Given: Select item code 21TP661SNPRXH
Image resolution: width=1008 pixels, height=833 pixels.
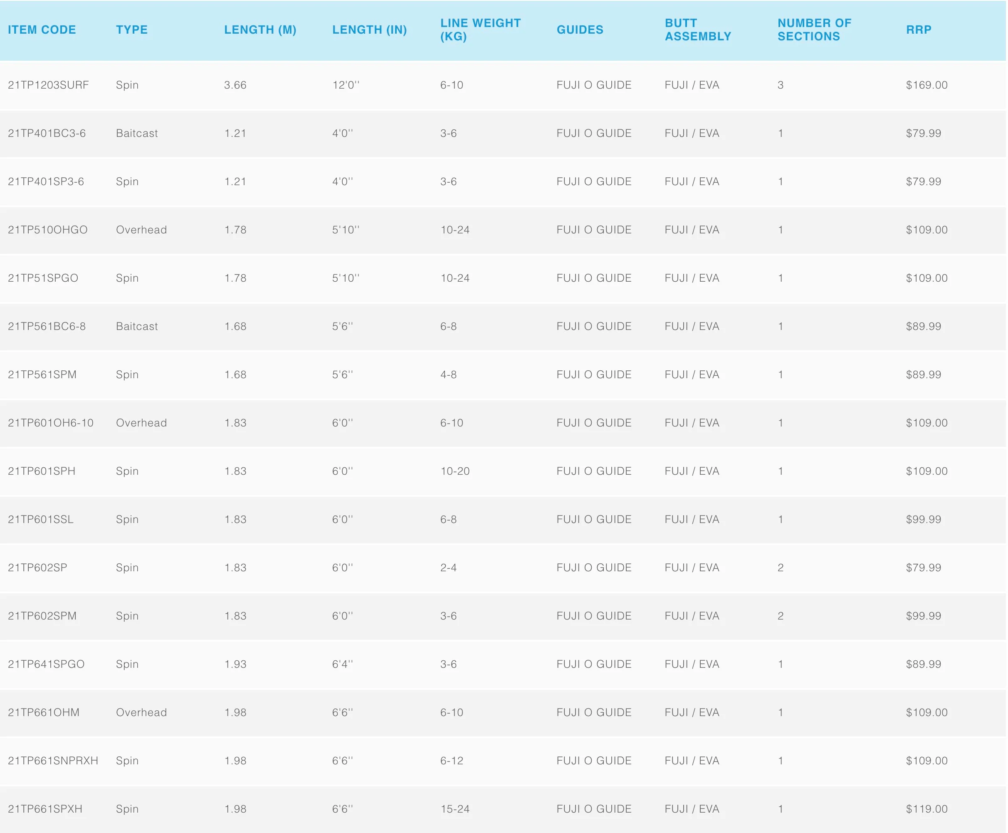Looking at the screenshot, I should point(53,761).
